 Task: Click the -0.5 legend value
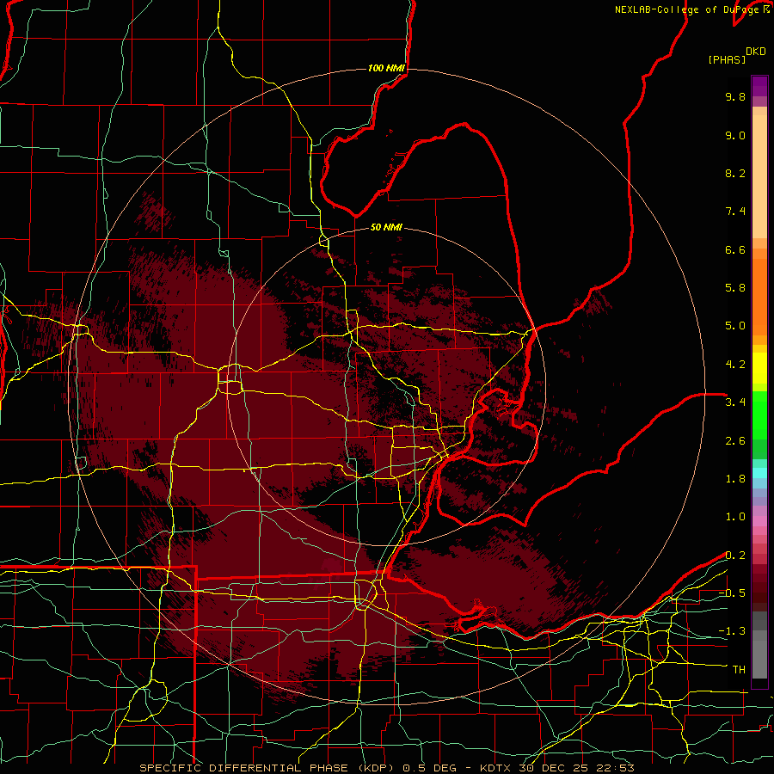pyautogui.click(x=732, y=593)
